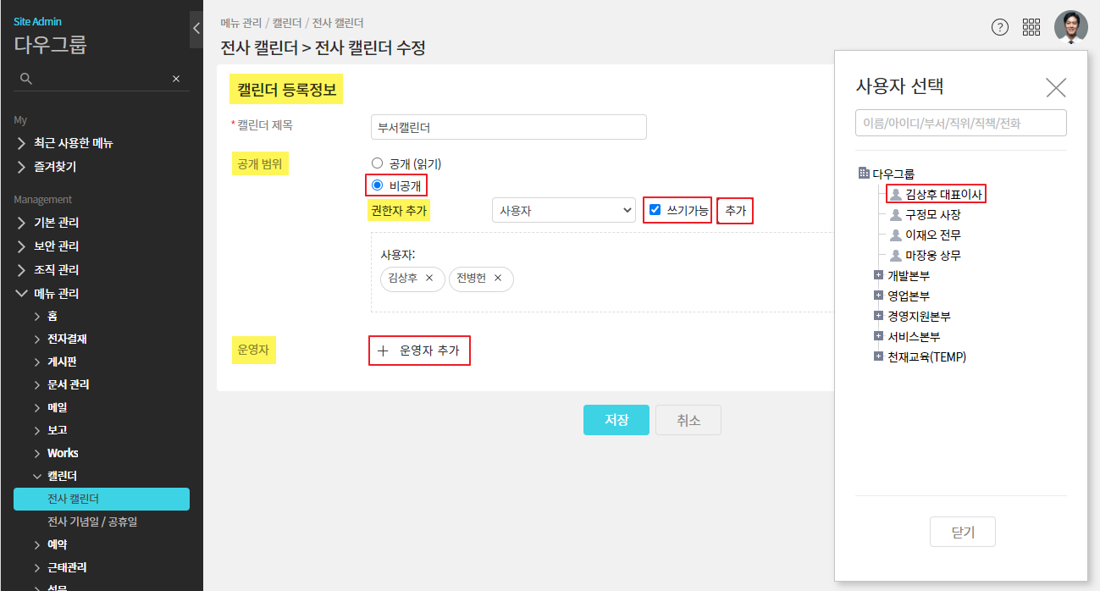Toggle the 쓰기가능 checkbox
The image size is (1100, 591).
click(x=655, y=210)
